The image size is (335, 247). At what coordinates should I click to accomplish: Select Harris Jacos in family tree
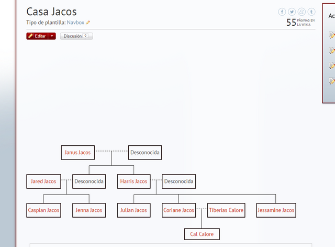pyautogui.click(x=133, y=181)
